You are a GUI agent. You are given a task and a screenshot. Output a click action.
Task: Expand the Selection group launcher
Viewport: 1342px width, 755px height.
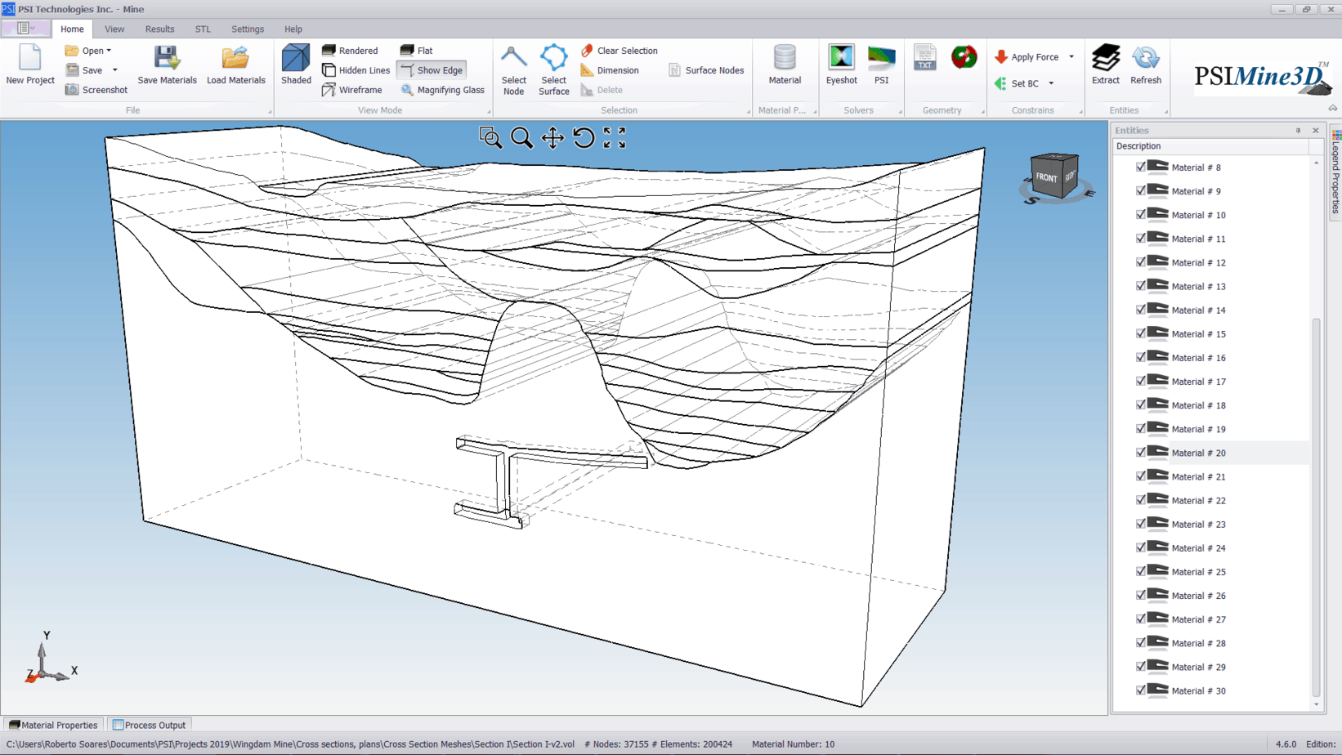tap(748, 112)
